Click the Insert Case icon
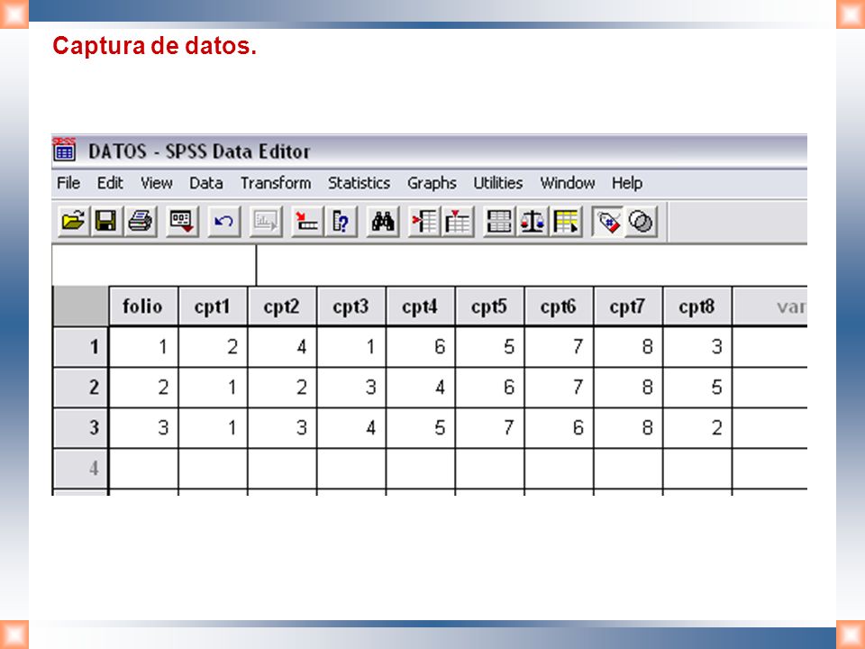The height and width of the screenshot is (649, 865). (x=423, y=222)
